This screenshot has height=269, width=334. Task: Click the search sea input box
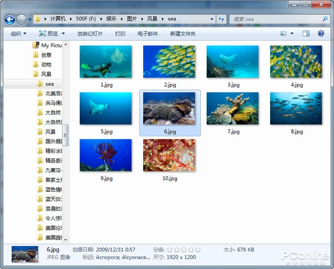pyautogui.click(x=277, y=19)
